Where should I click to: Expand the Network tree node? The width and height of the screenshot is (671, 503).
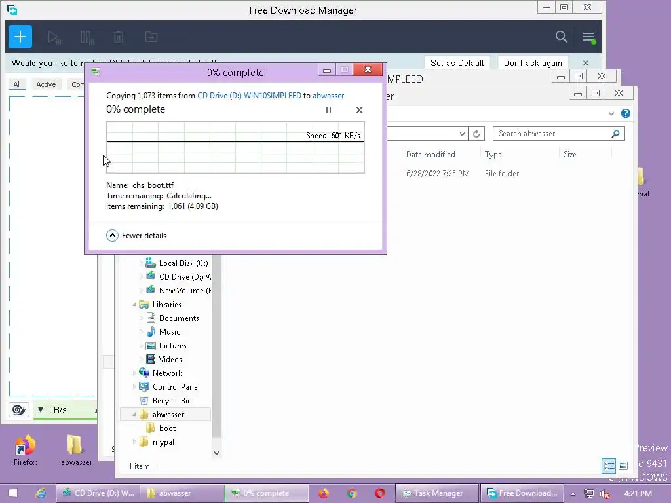tap(134, 373)
